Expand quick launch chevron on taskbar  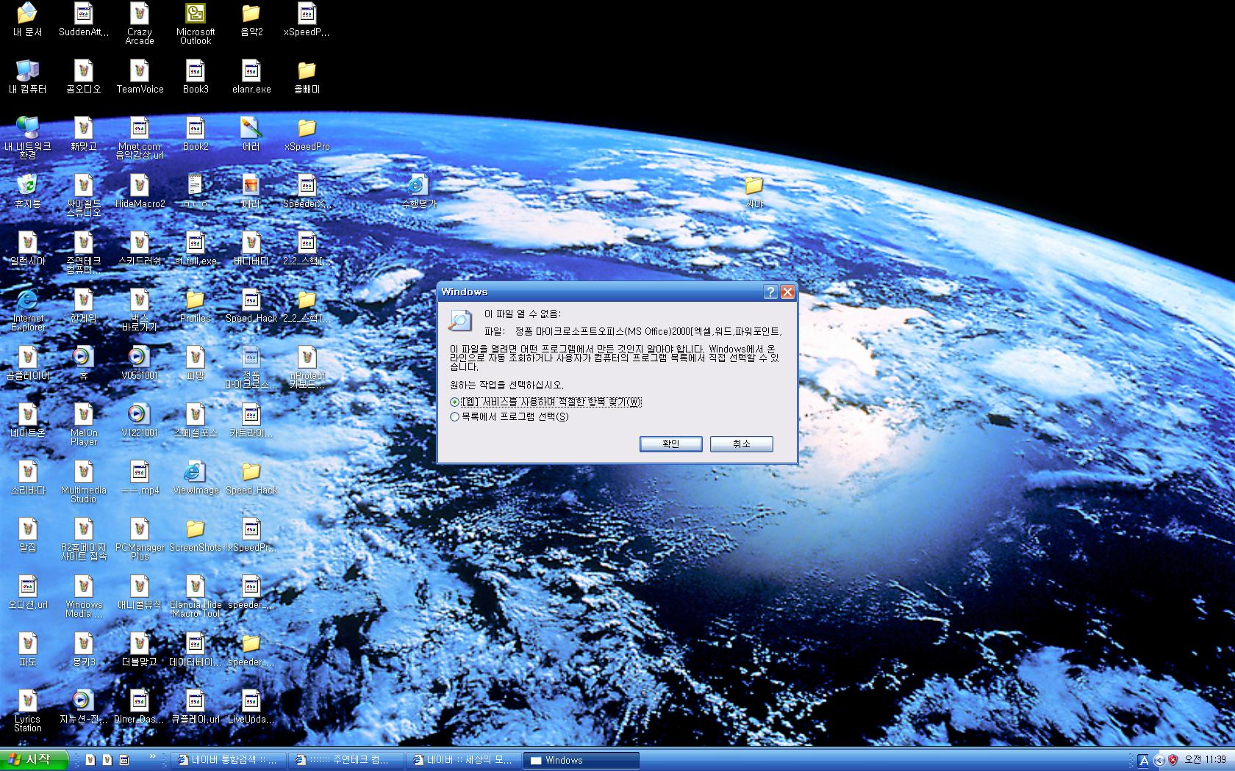[x=152, y=756]
